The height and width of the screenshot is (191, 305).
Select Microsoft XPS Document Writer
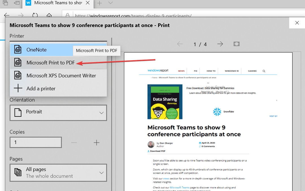tap(58, 76)
